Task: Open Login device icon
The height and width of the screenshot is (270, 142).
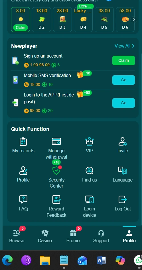Action: point(89,199)
